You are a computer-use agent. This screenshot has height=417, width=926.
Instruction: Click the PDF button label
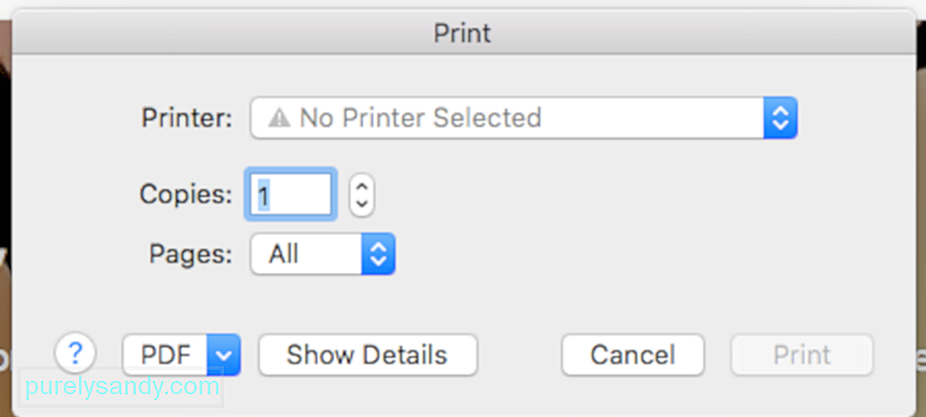click(165, 355)
